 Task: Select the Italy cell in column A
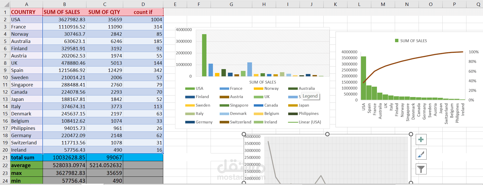[x=26, y=106]
